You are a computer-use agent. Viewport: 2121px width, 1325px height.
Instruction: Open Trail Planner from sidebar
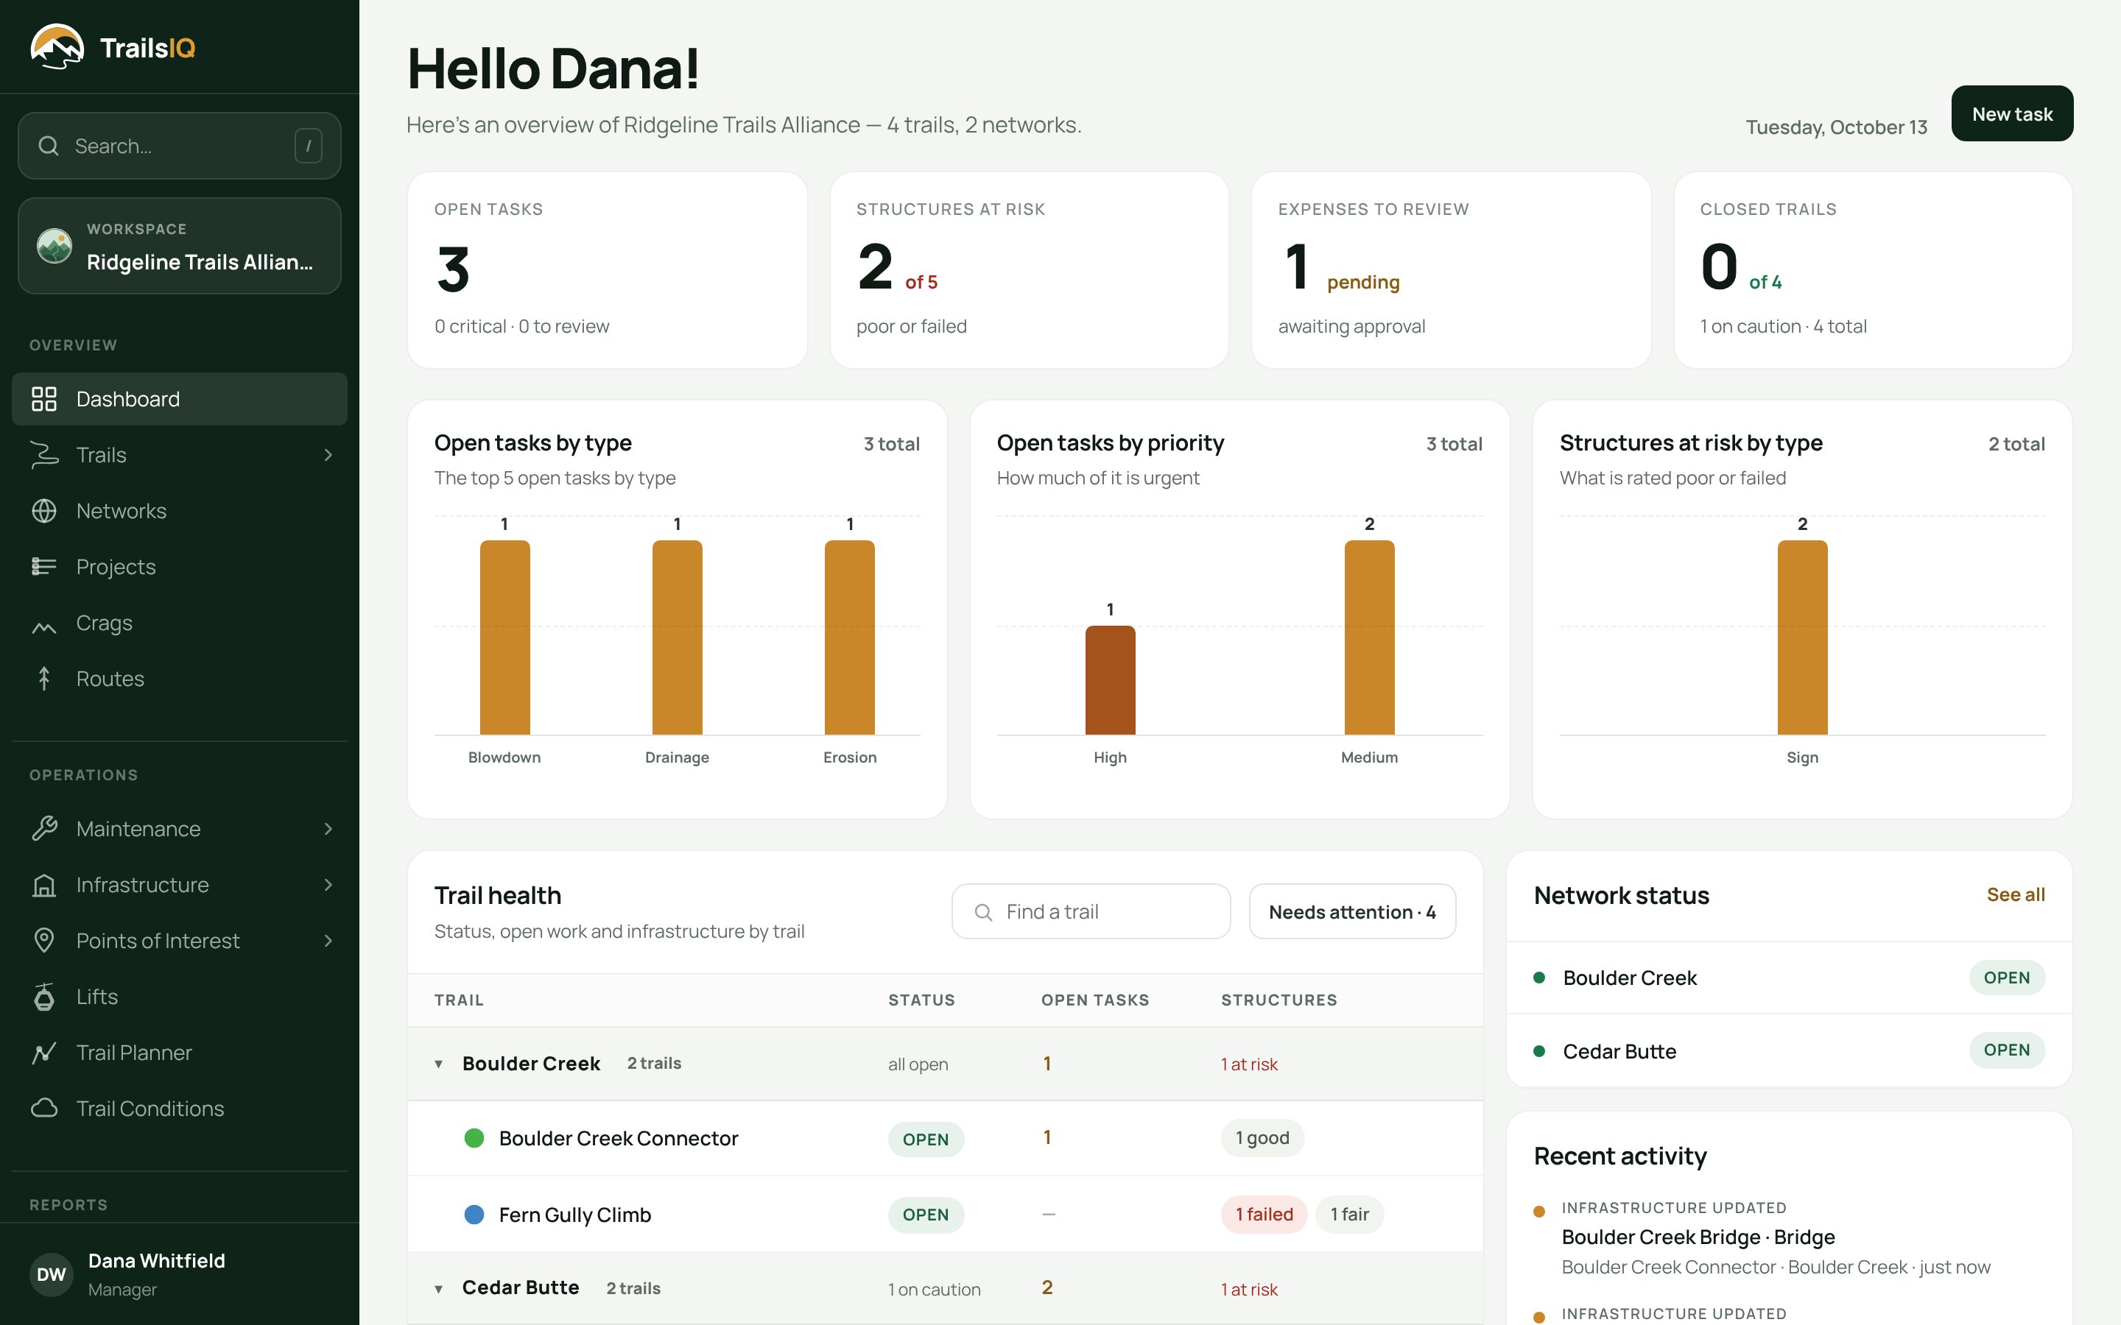(x=180, y=1053)
